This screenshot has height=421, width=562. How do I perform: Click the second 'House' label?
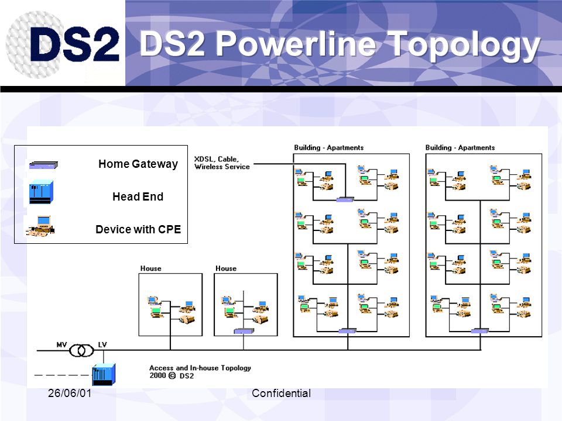tap(226, 268)
